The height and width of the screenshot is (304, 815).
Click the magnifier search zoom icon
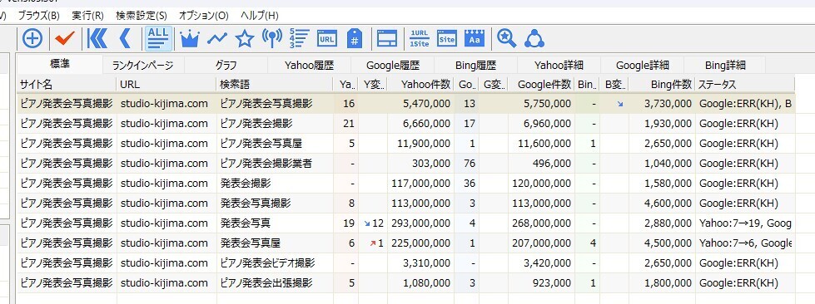506,38
